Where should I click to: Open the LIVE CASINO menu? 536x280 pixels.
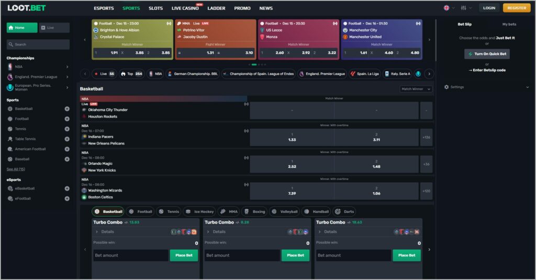tap(185, 8)
